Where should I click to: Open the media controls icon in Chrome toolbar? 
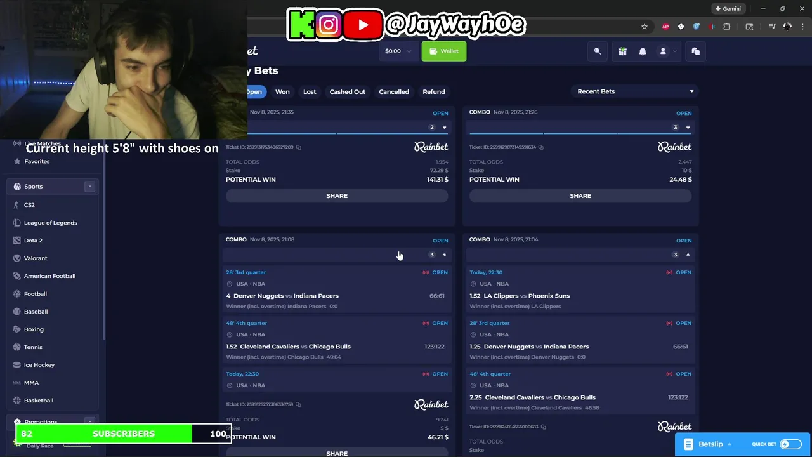pos(772,27)
